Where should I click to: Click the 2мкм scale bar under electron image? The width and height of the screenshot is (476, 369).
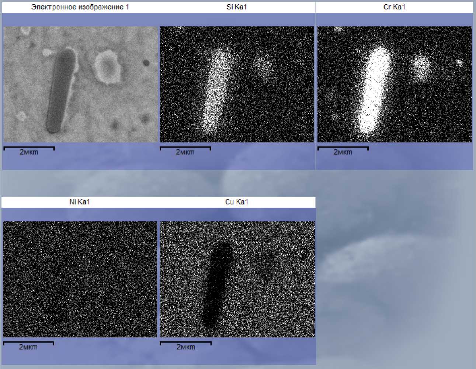(x=29, y=150)
